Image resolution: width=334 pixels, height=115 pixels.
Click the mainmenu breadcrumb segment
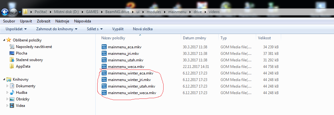177,12
